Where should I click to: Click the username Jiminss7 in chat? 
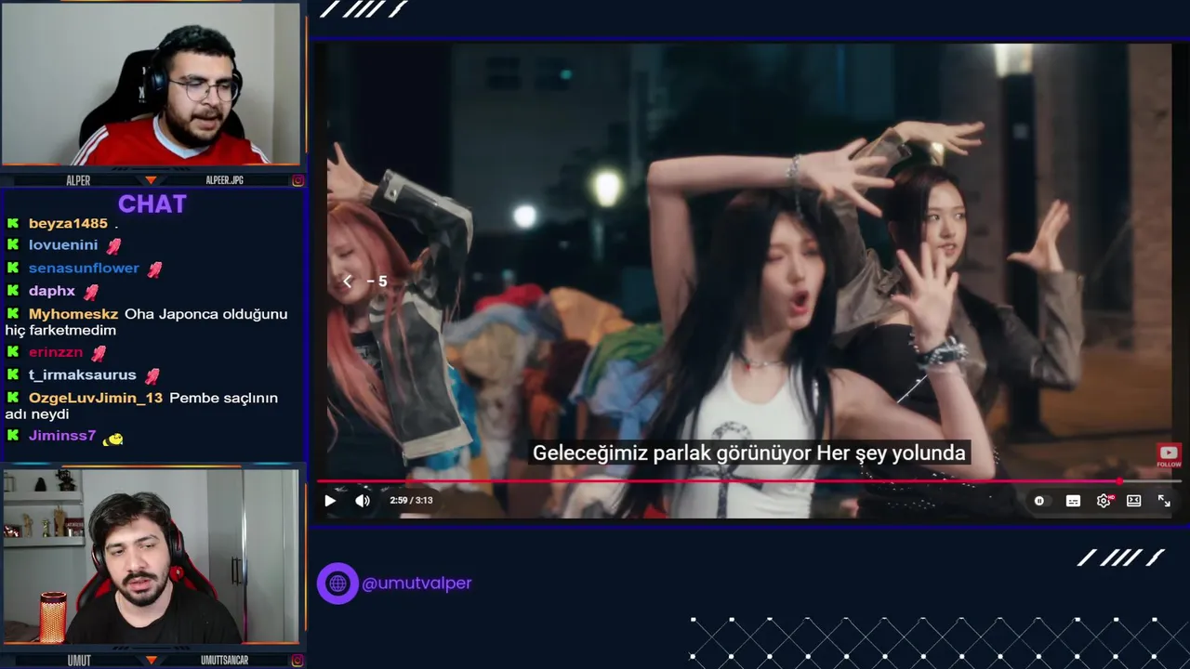tap(62, 436)
